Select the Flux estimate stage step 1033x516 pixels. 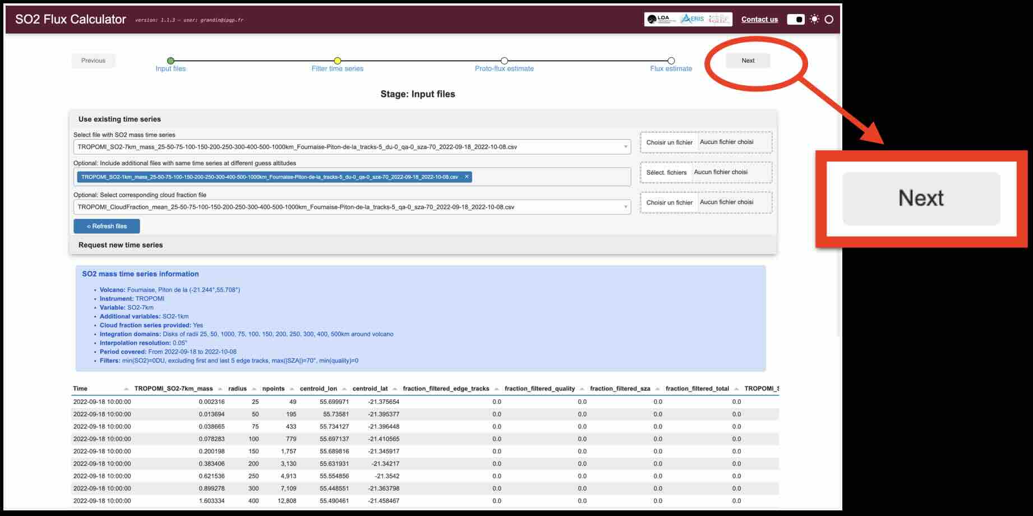671,61
